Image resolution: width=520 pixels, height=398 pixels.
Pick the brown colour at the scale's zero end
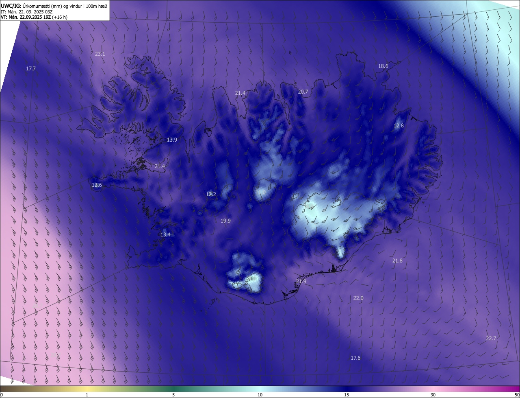(x=2, y=389)
